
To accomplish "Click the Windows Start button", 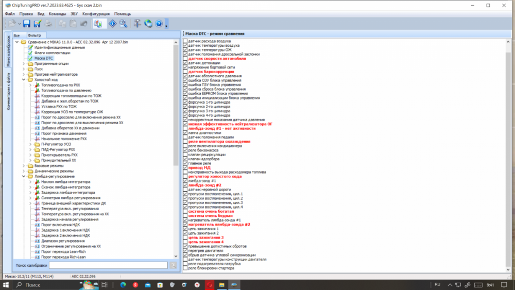I will click(6, 285).
